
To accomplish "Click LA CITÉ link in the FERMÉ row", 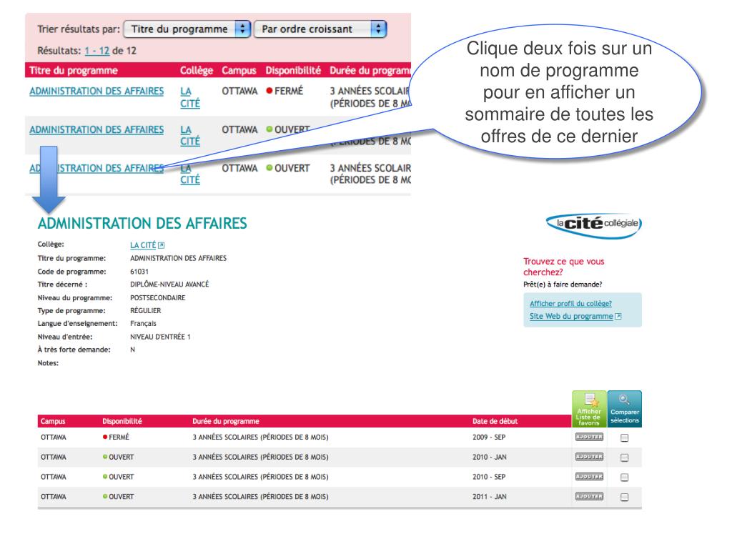I will tap(190, 97).
